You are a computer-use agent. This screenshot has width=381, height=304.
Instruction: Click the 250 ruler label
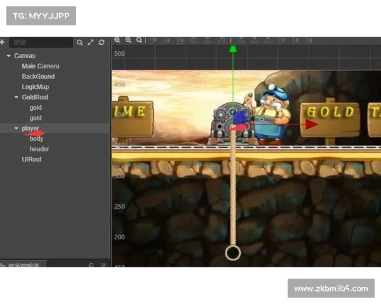119,206
